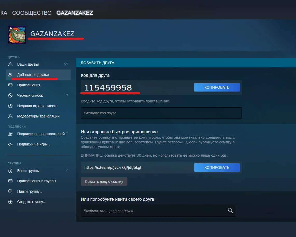The image size is (296, 237).
Task: Click the envelope icon beside Приглашения
Action: click(x=10, y=85)
